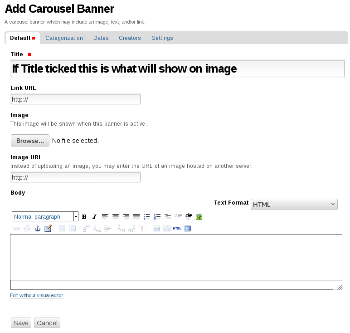Image resolution: width=350 pixels, height=333 pixels.
Task: Insert image using tree picture icon
Action: pos(199,217)
